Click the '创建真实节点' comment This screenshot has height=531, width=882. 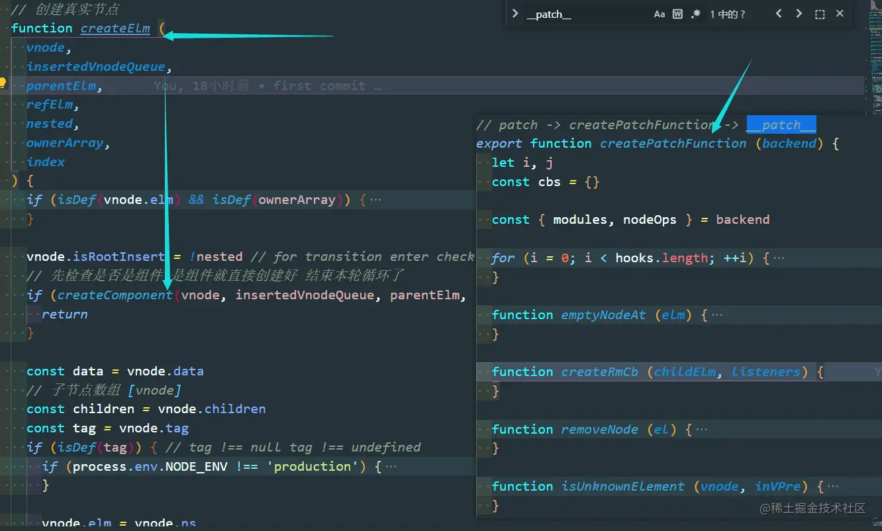click(66, 9)
